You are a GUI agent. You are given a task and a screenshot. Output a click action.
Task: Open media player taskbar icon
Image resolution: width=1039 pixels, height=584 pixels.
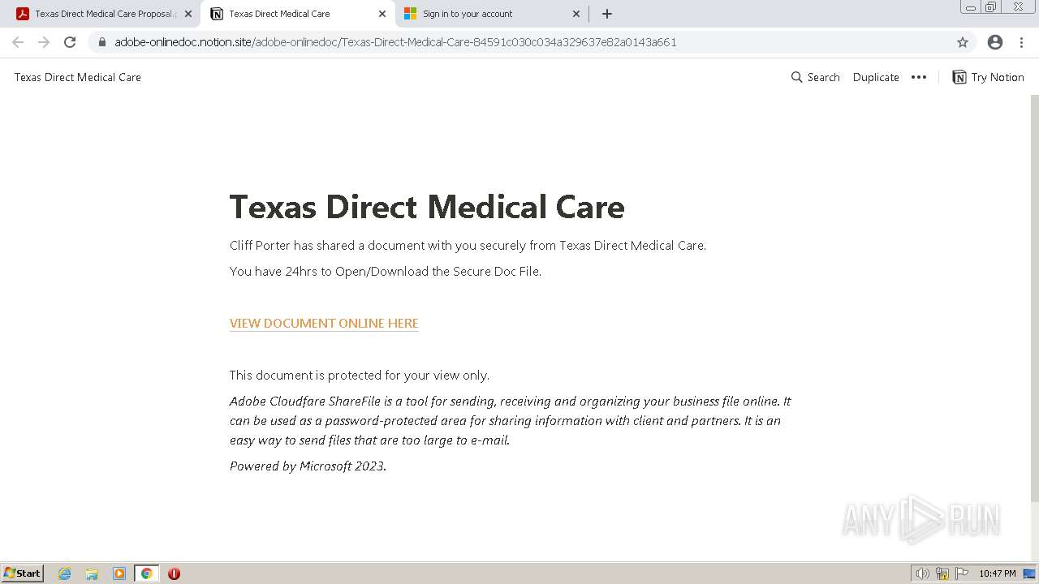[x=119, y=573]
